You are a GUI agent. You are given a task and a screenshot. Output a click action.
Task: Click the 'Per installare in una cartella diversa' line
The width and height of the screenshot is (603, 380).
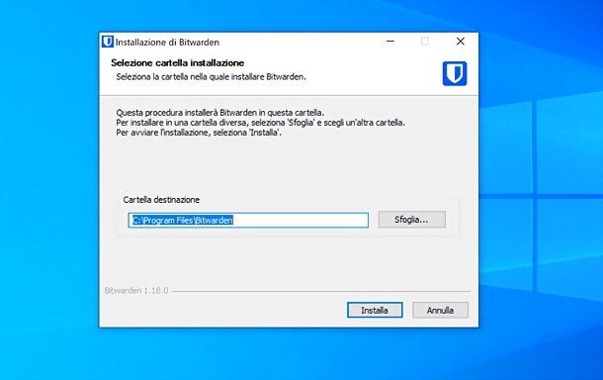point(260,123)
